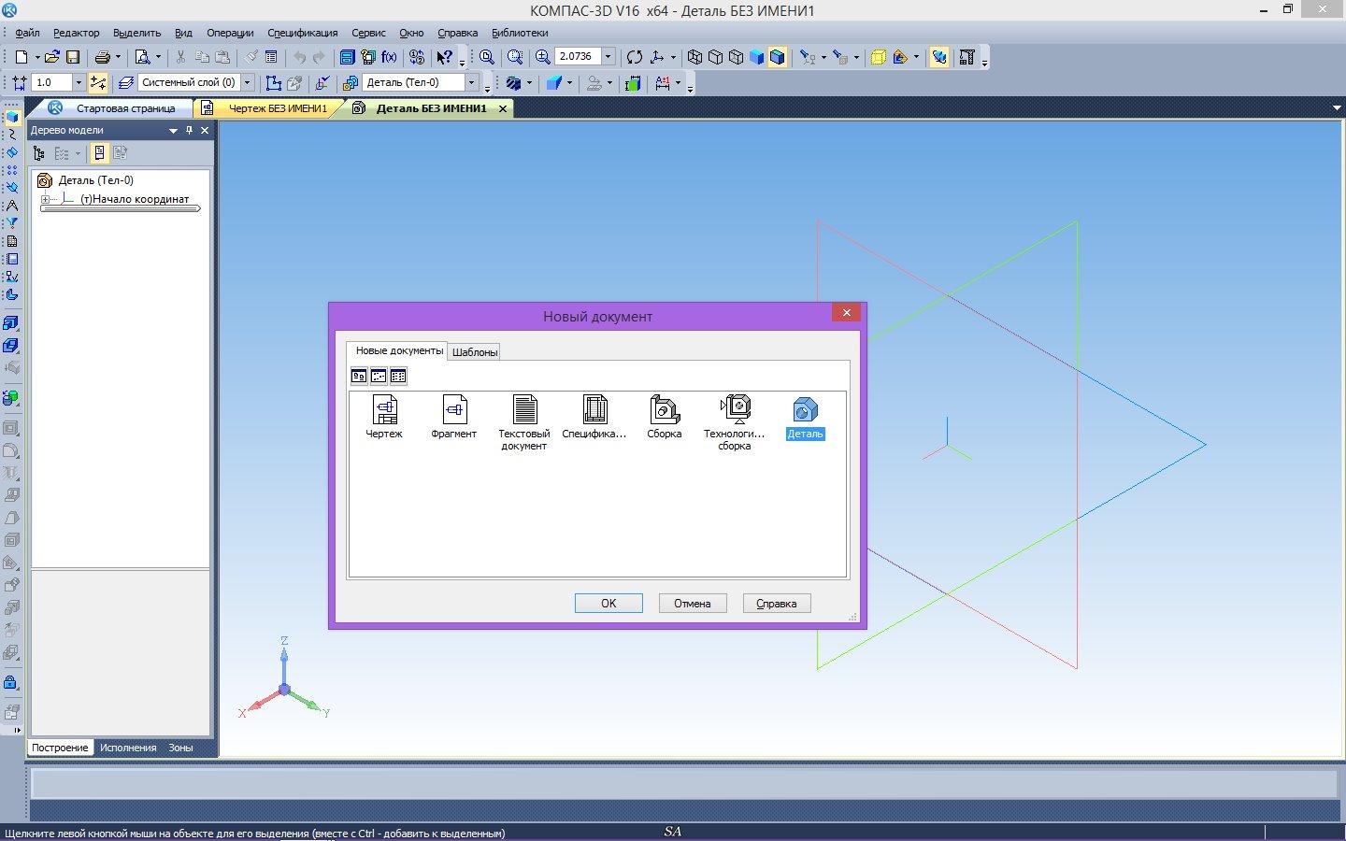Close the Деталь БЕЗ ИМЕНИ1 tab
1346x841 pixels.
pos(502,108)
